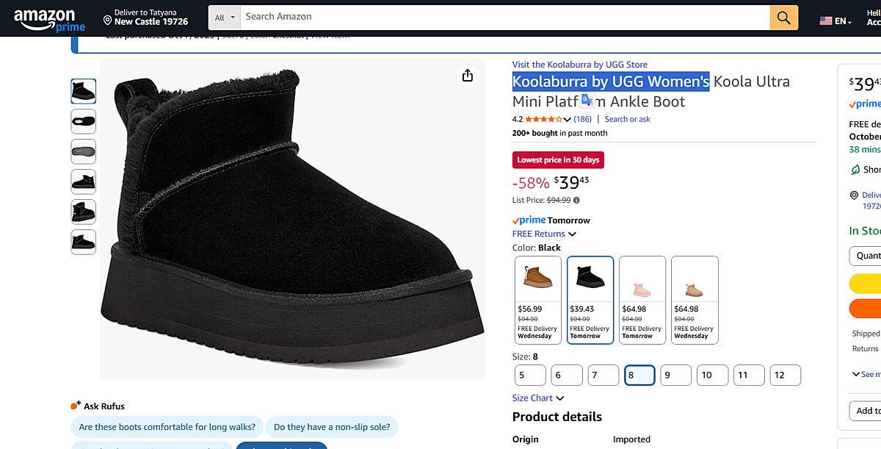Click the orange search magnifier button
The image size is (881, 449).
(783, 18)
